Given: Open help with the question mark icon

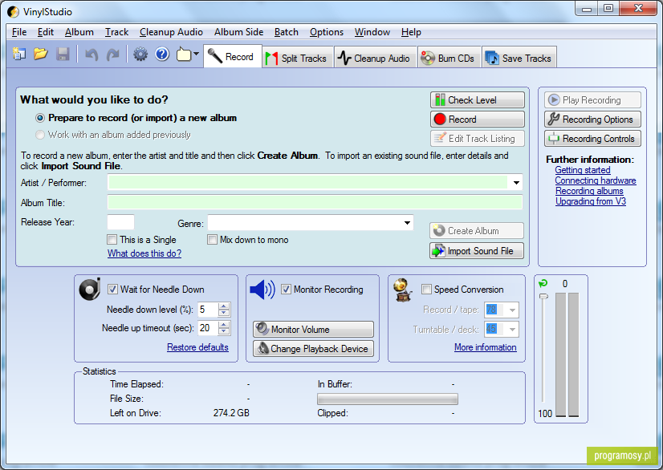Looking at the screenshot, I should point(162,54).
